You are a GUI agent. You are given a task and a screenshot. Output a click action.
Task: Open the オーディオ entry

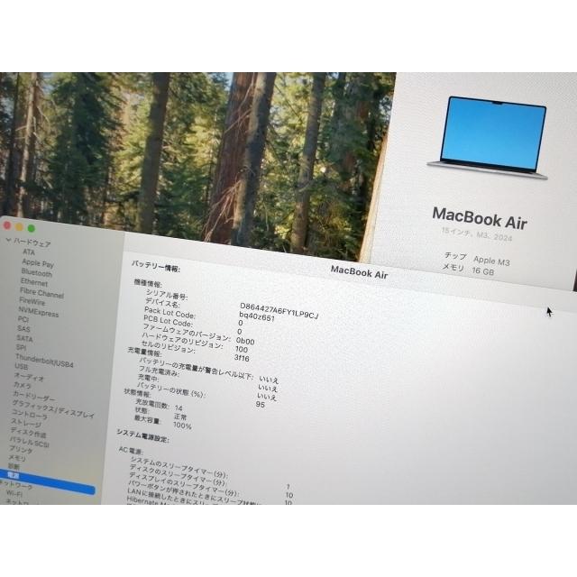(29, 377)
